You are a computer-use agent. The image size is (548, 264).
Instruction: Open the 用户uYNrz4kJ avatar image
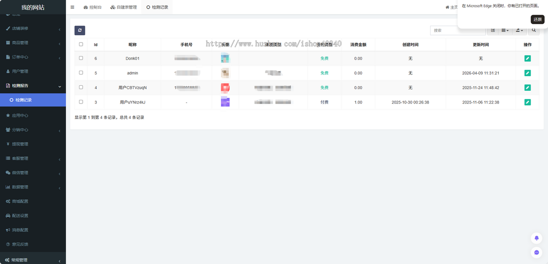(x=225, y=102)
